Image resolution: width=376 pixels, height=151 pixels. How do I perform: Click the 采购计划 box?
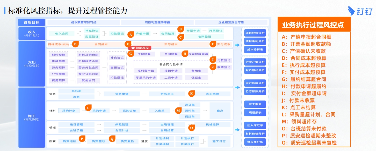69,111
